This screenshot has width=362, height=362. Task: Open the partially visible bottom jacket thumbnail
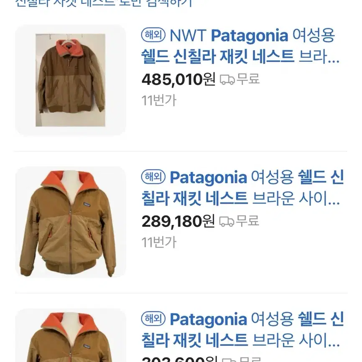coord(70,335)
